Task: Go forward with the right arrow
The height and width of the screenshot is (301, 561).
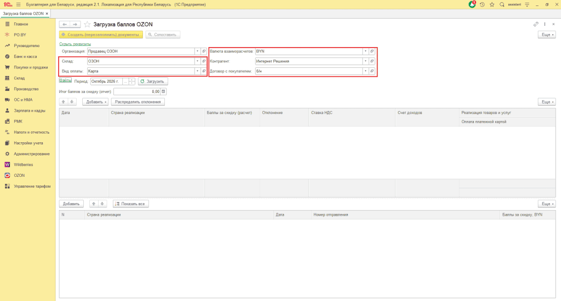Action: tap(75, 24)
